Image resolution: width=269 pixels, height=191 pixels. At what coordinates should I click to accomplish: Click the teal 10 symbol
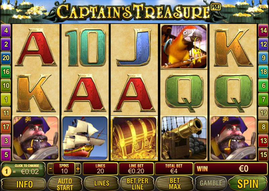point(85,48)
